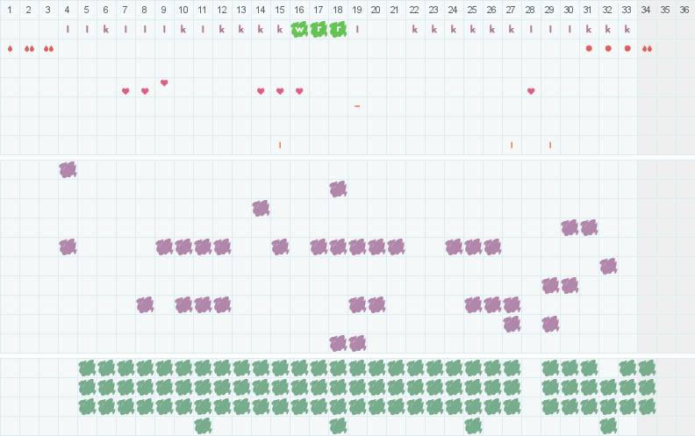Select the 'k' letter on day 22

[x=415, y=29]
